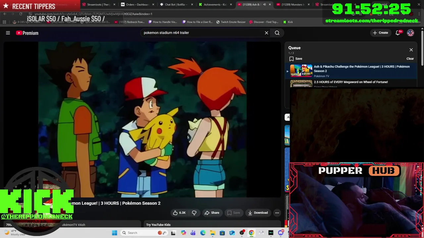Open File Explorer from the taskbar

tap(213, 233)
